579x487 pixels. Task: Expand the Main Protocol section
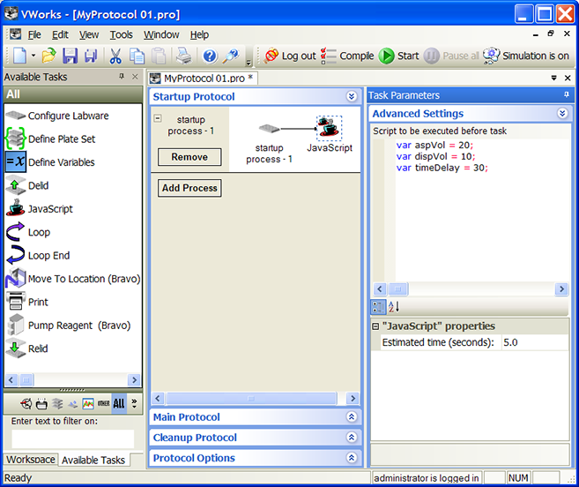351,417
